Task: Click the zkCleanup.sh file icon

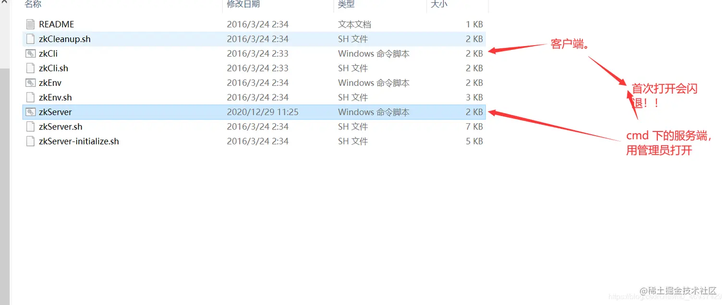Action: pyautogui.click(x=31, y=39)
